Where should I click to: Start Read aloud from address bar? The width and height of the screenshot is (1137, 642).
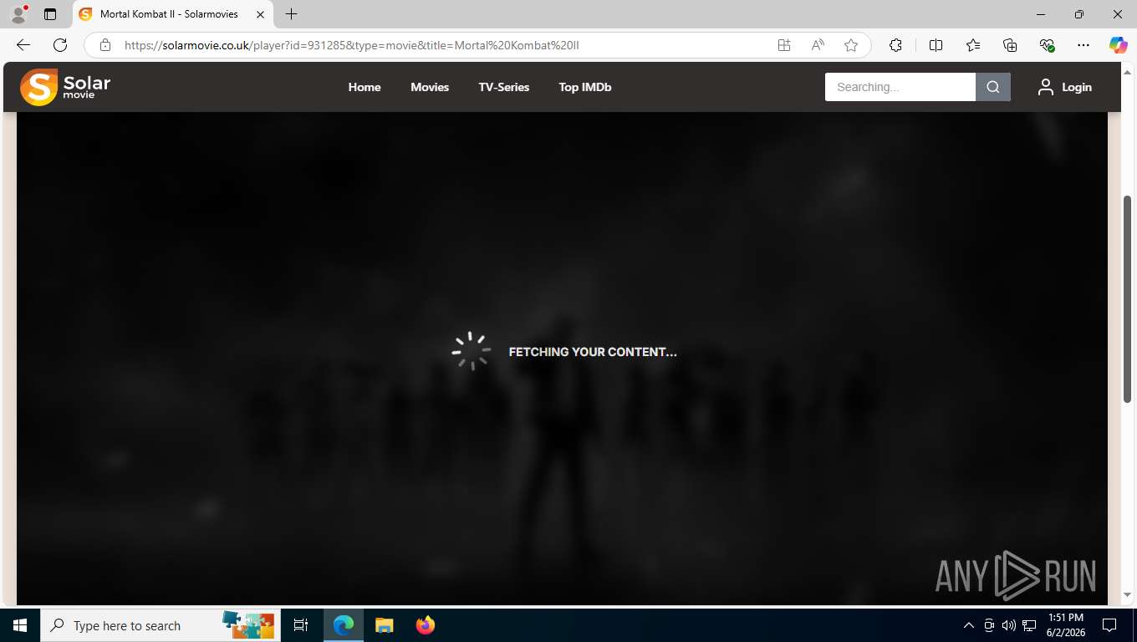pyautogui.click(x=818, y=45)
